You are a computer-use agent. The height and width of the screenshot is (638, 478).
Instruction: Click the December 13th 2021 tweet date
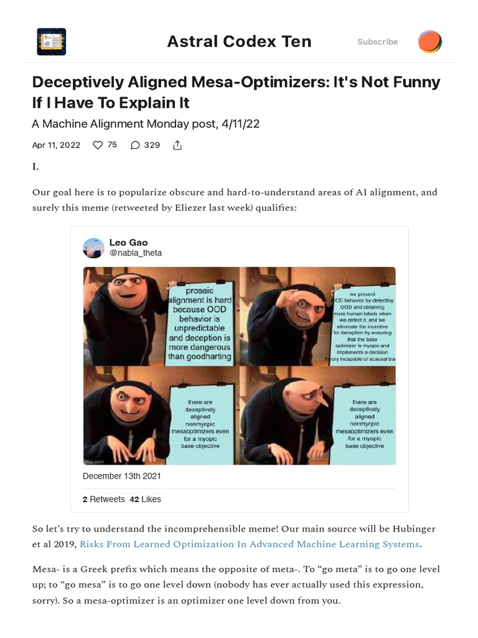121,476
